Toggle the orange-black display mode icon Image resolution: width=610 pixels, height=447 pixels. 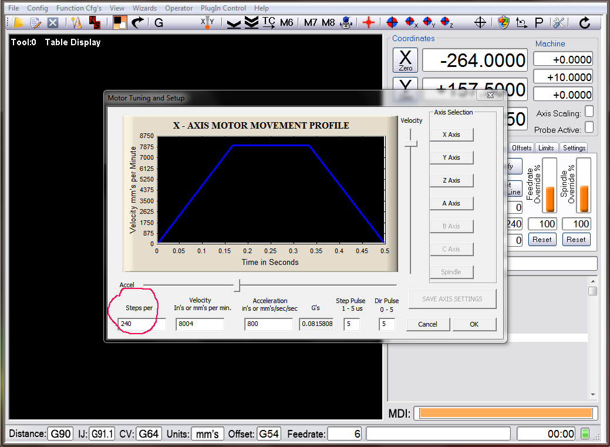pos(119,22)
